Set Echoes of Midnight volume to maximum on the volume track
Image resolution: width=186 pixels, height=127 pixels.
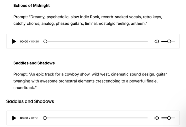175,42
